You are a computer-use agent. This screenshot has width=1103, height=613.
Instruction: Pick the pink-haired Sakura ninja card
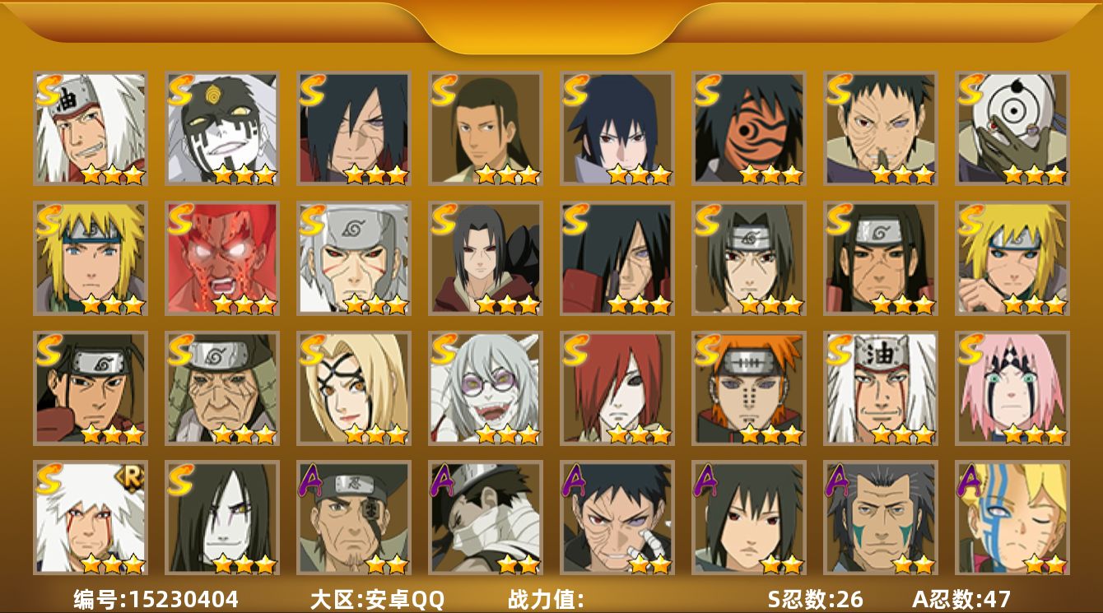[x=1012, y=388]
